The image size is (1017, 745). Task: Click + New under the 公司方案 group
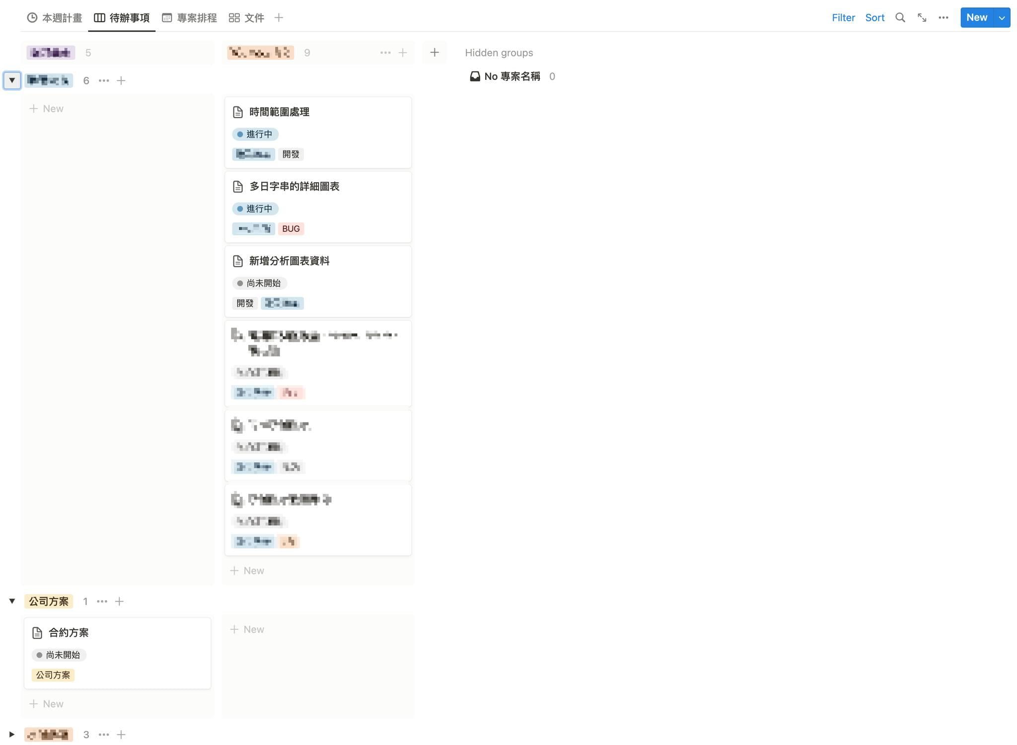click(x=47, y=703)
